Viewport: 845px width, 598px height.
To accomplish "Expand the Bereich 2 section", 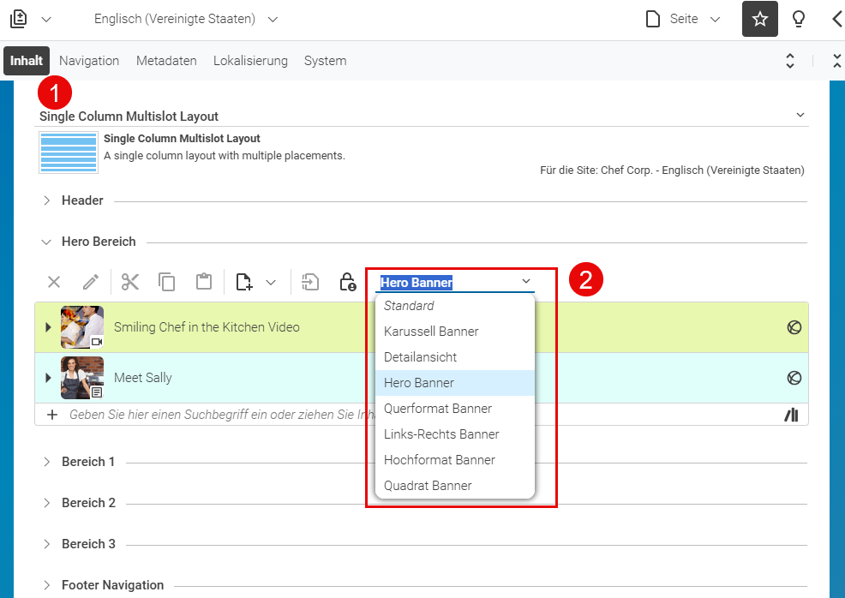I will (x=47, y=503).
